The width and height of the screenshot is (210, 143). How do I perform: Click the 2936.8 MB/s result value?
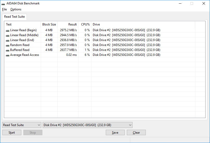coord(68,40)
